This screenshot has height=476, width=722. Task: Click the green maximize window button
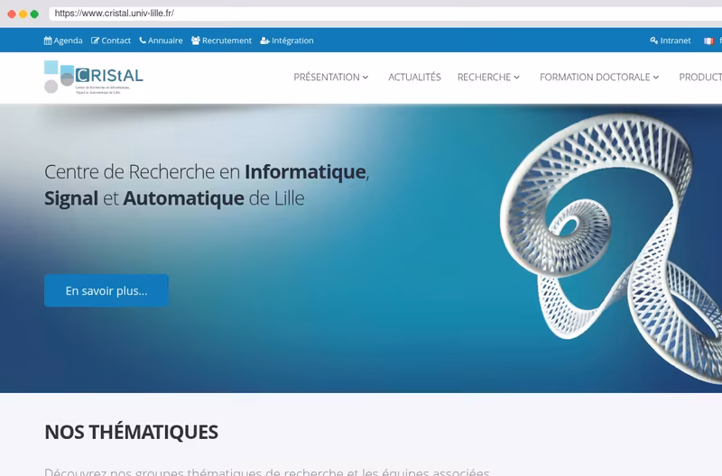pos(34,14)
